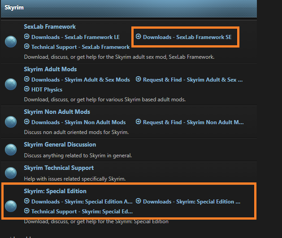Select description mentioning 'various Skyrim based adult mods'
This screenshot has height=238, width=282.
coord(105,100)
